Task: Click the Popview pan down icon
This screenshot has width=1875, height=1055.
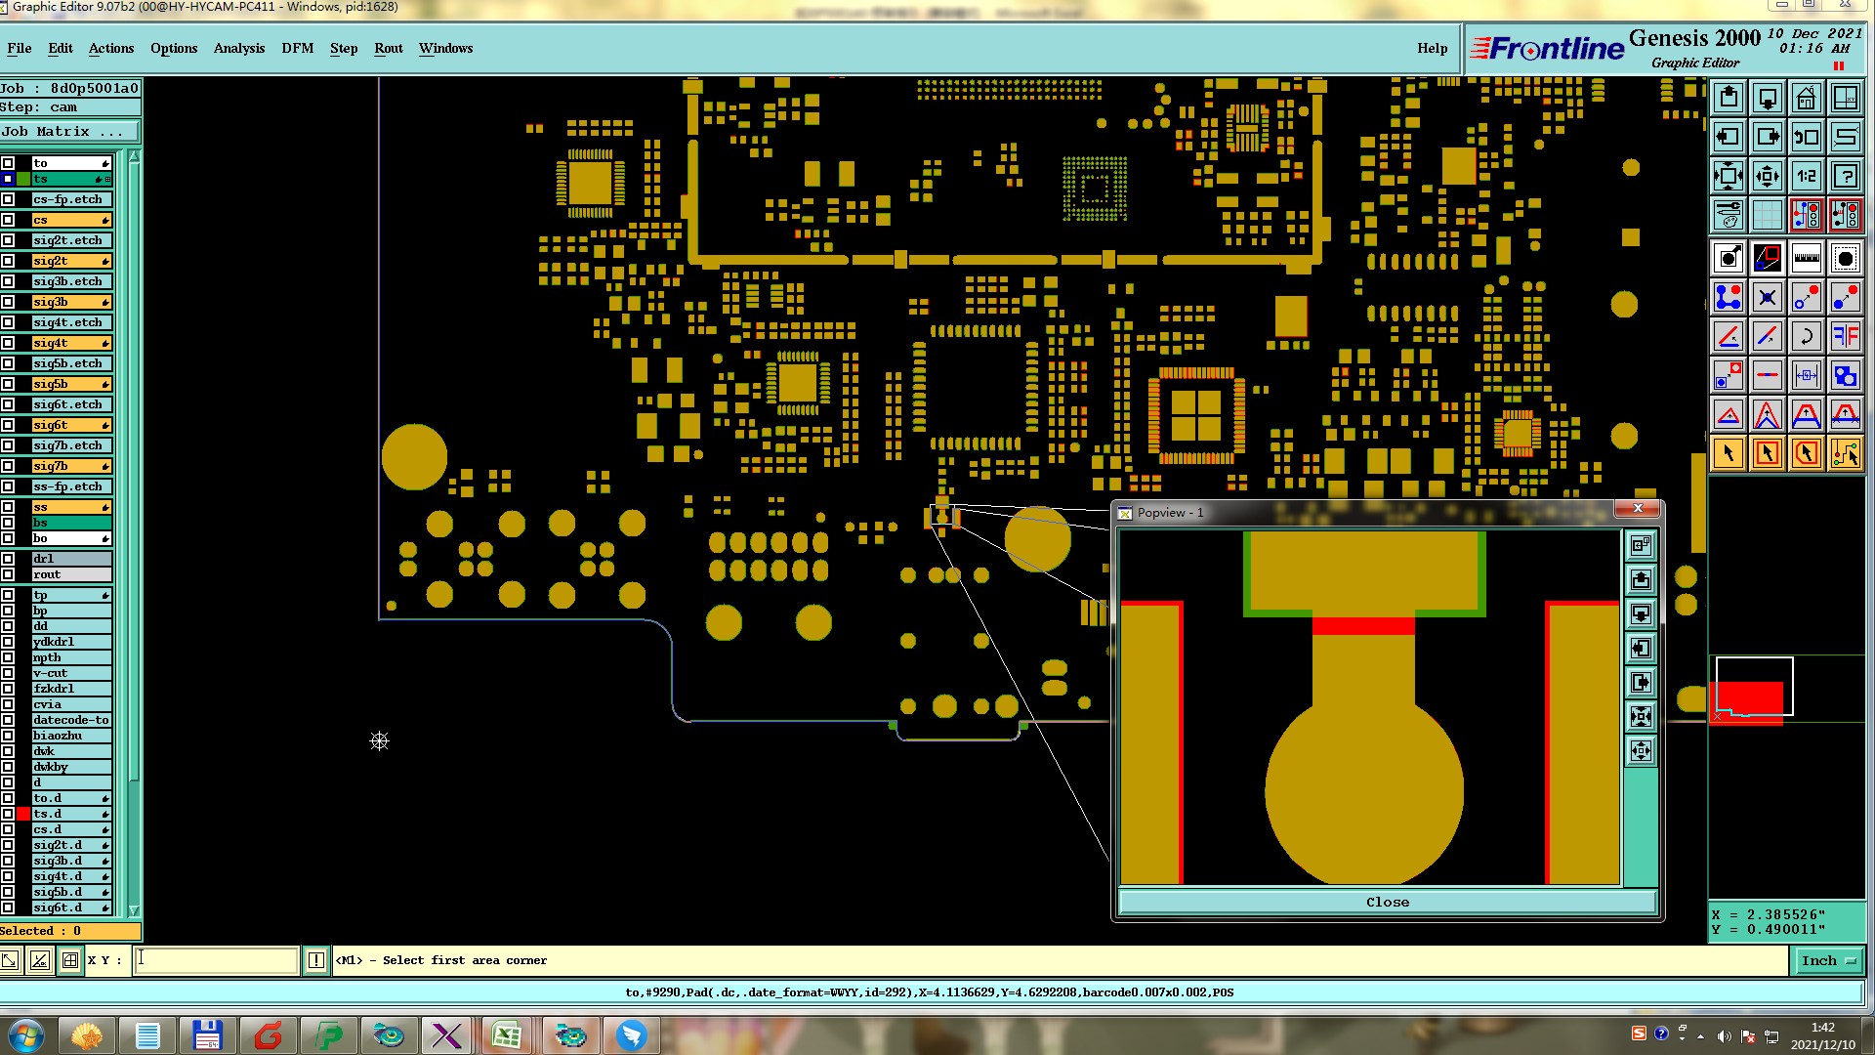Action: [1641, 614]
